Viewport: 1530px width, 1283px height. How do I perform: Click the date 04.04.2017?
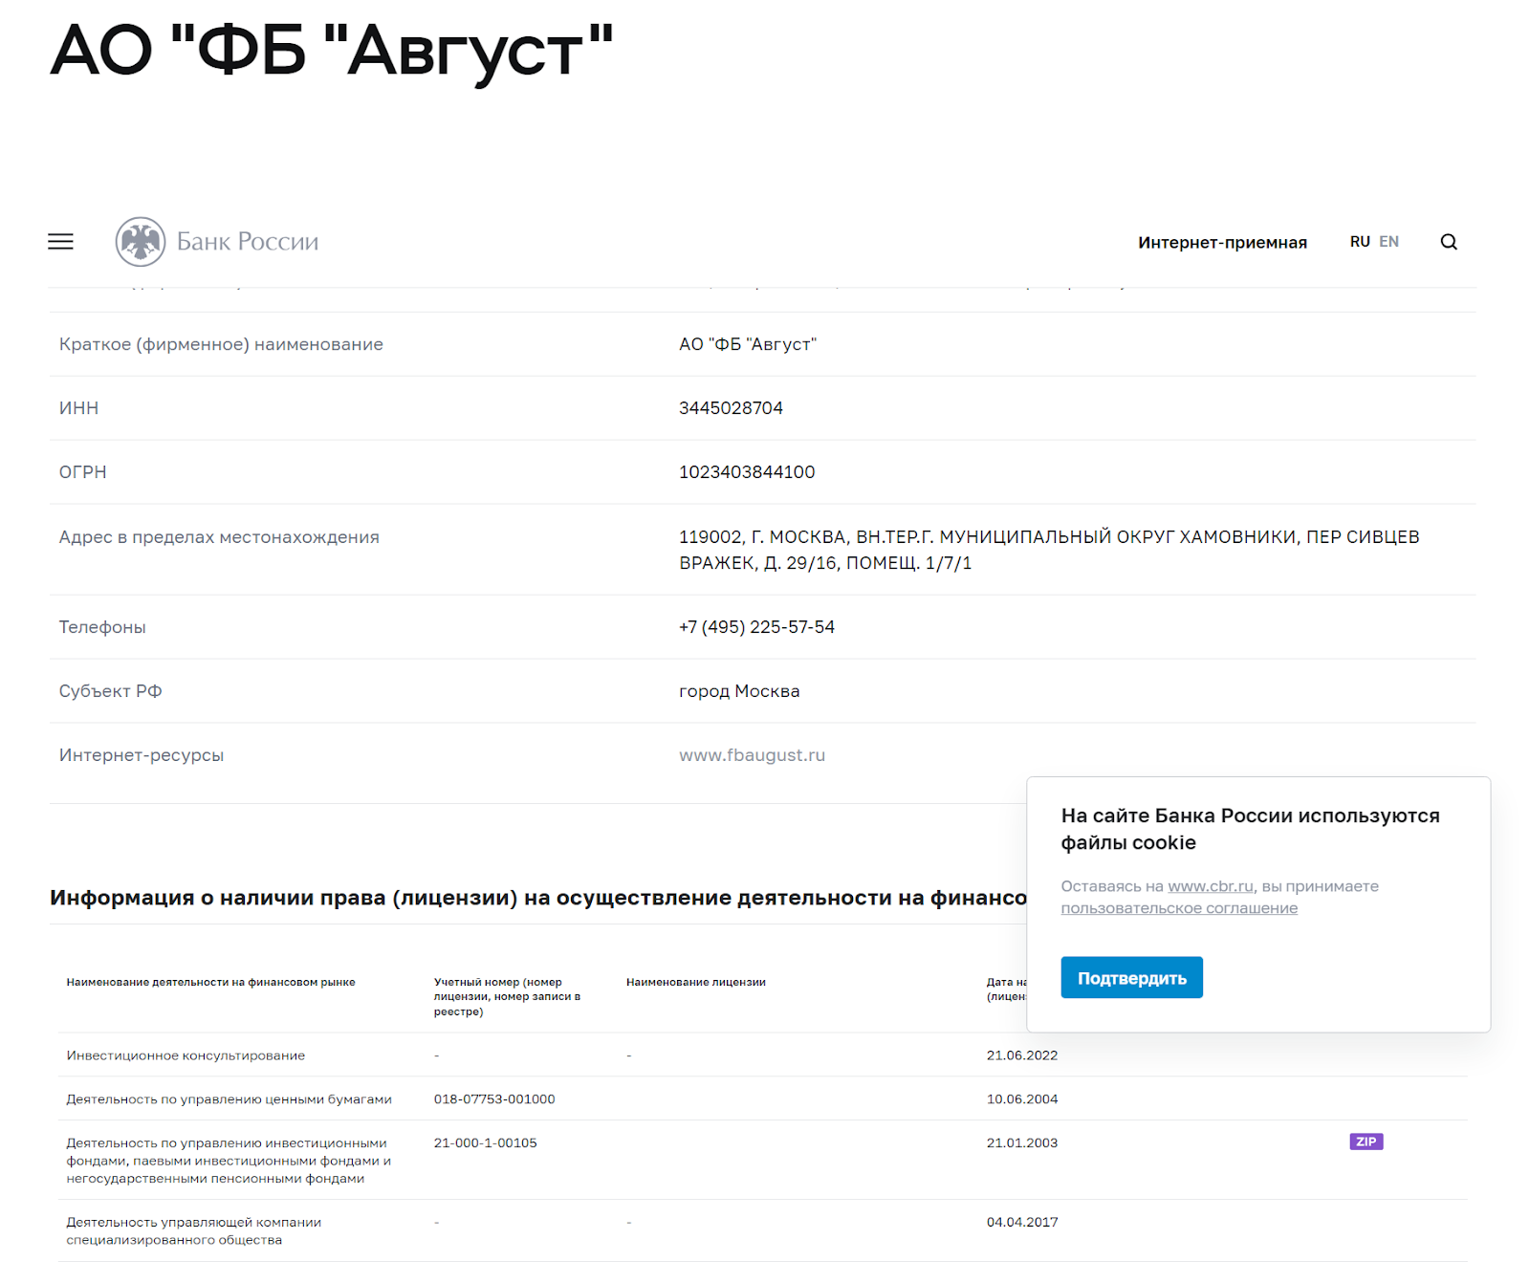1022,1223
